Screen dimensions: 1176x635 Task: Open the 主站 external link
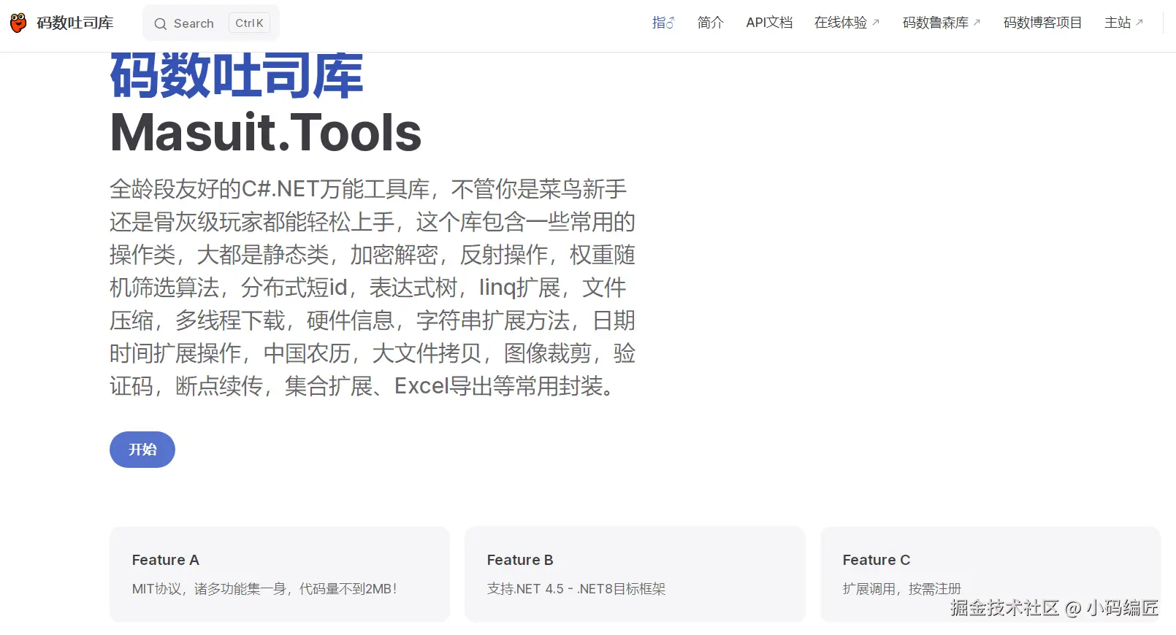pos(1124,23)
